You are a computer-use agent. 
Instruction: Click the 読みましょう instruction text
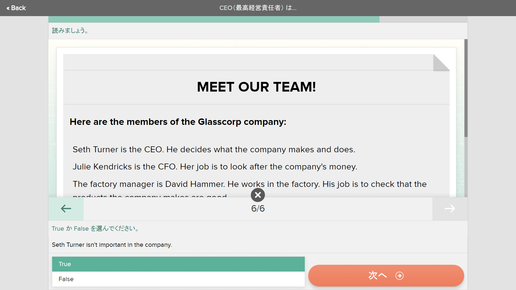pos(70,31)
